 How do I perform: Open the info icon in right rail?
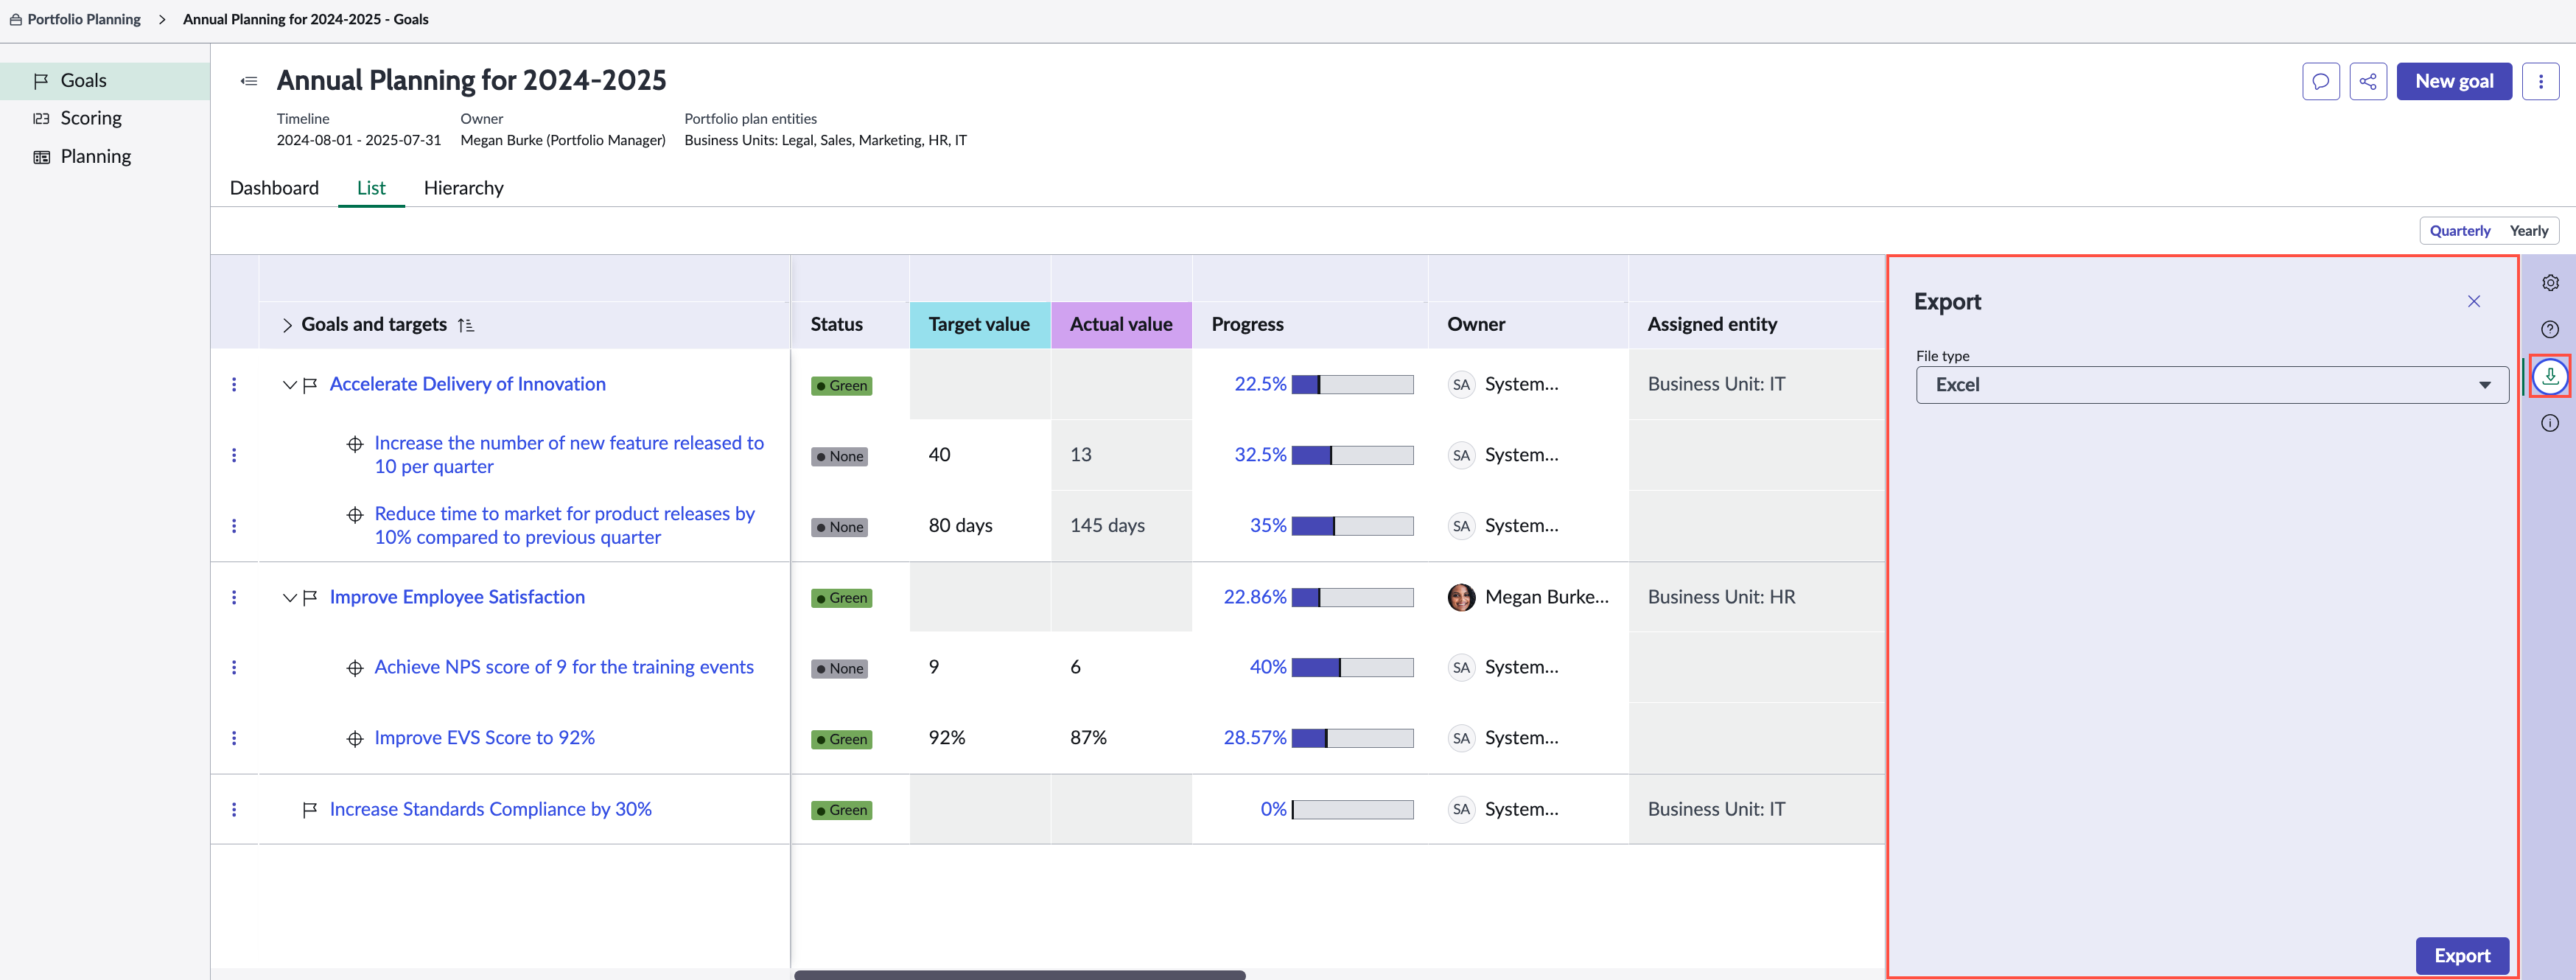pos(2550,423)
